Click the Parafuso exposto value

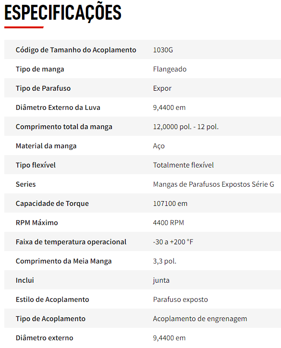(x=181, y=300)
